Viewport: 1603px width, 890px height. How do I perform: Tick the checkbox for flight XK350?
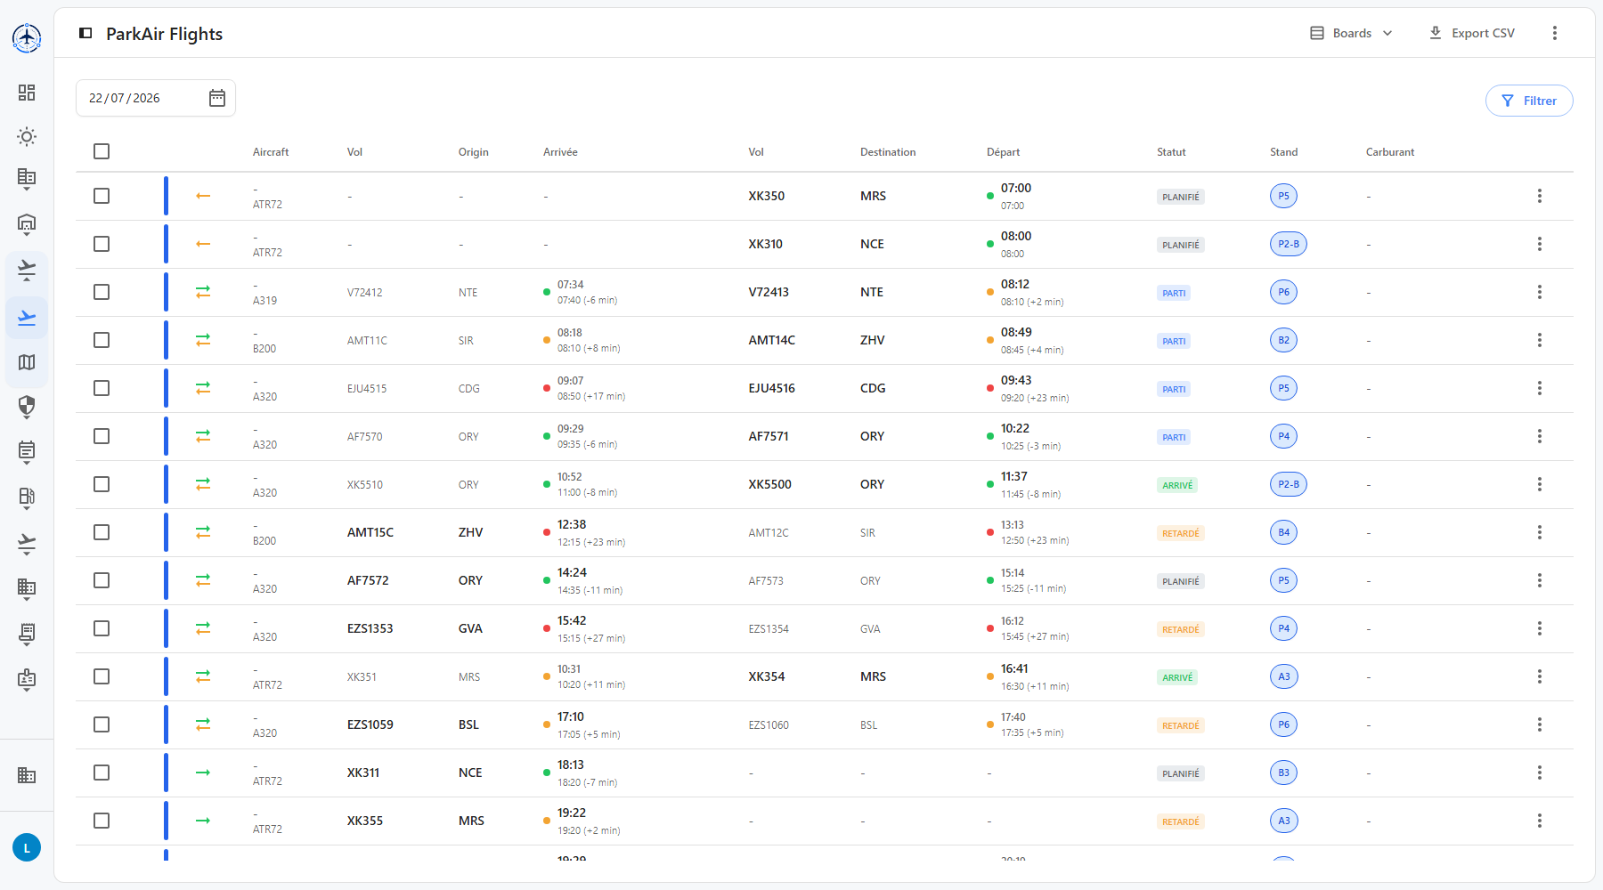[102, 196]
